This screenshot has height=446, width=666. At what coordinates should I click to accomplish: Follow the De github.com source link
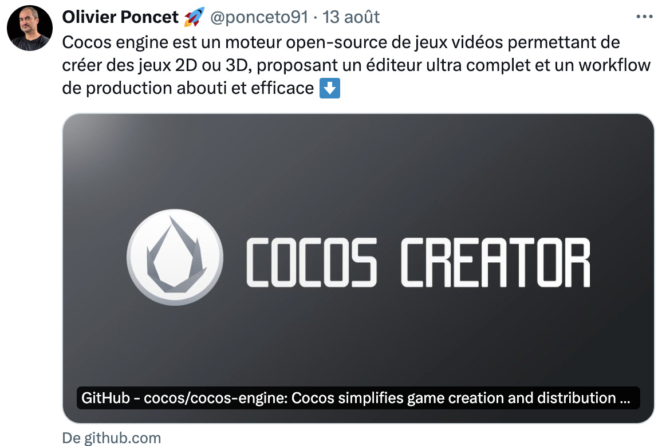point(112,438)
